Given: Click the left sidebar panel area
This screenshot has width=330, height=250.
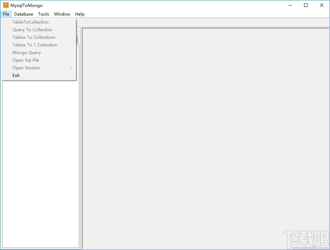Looking at the screenshot, I should 40,156.
